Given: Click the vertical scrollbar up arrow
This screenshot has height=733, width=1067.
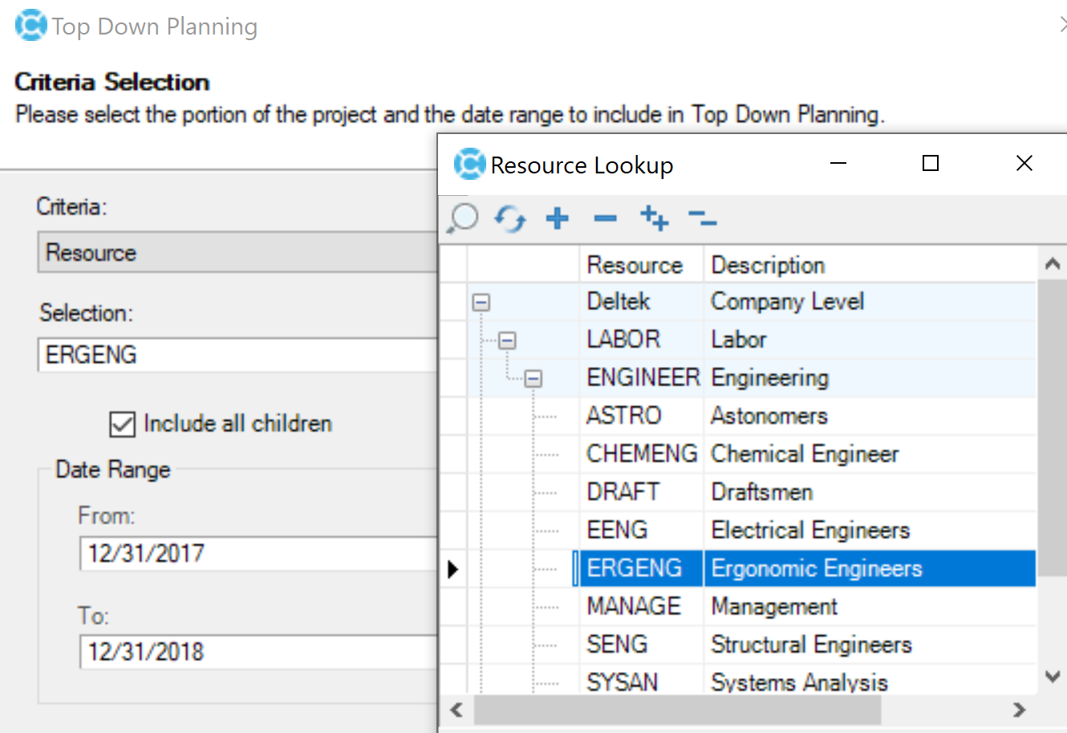Looking at the screenshot, I should pos(1053,263).
